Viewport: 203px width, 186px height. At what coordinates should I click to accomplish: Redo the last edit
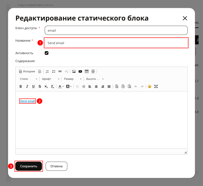click(142, 86)
